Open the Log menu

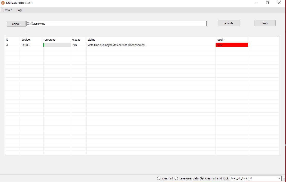click(19, 10)
